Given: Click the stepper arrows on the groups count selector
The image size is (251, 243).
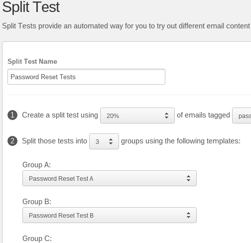Looking at the screenshot, I should 111,141.
